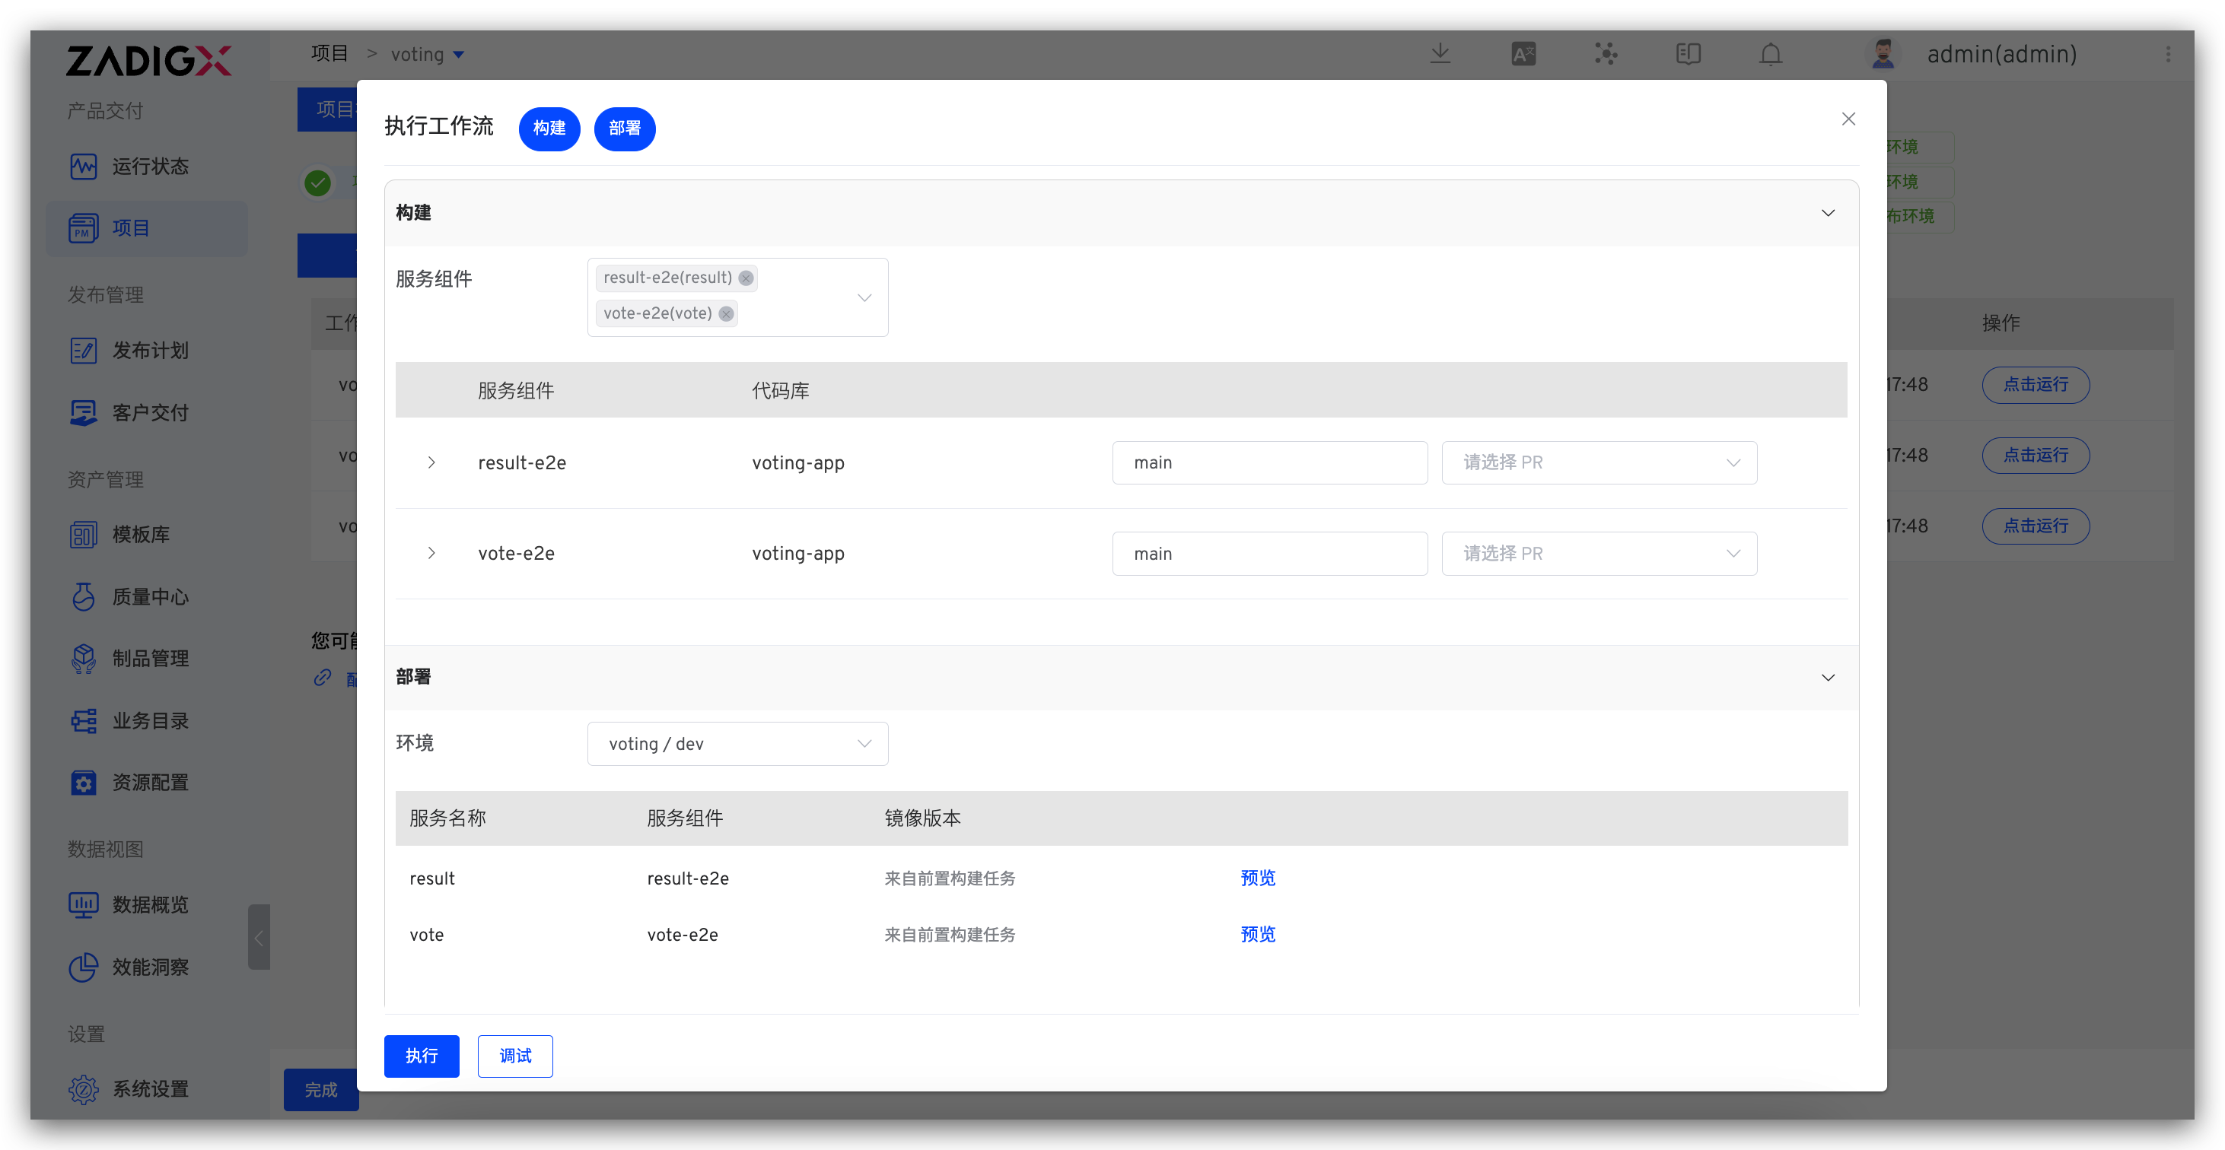The image size is (2225, 1150).
Task: Switch to the 部署 tab pill
Action: point(624,129)
